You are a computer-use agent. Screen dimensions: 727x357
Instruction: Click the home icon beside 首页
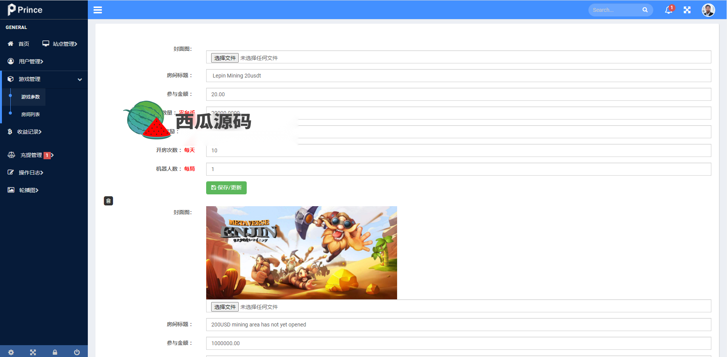click(11, 44)
